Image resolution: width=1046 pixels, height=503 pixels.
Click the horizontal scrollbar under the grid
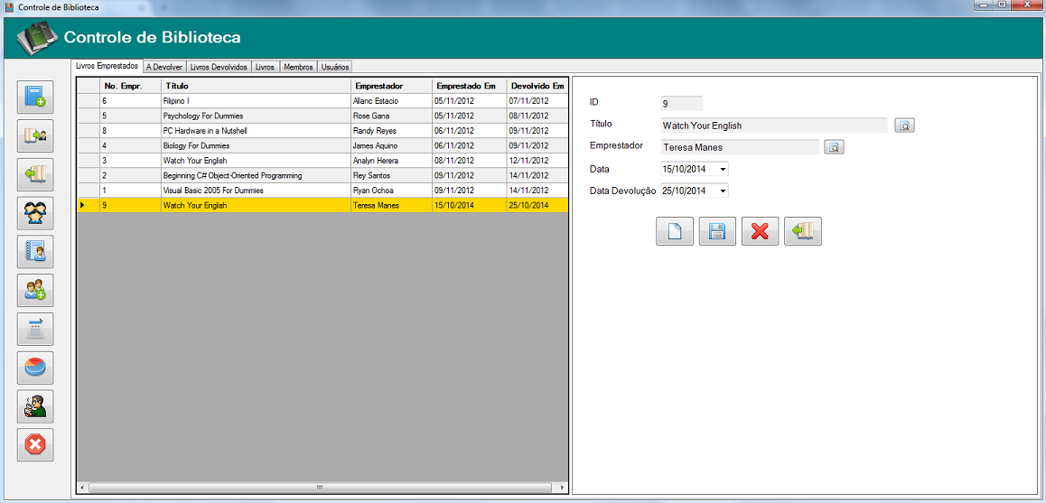[x=322, y=488]
